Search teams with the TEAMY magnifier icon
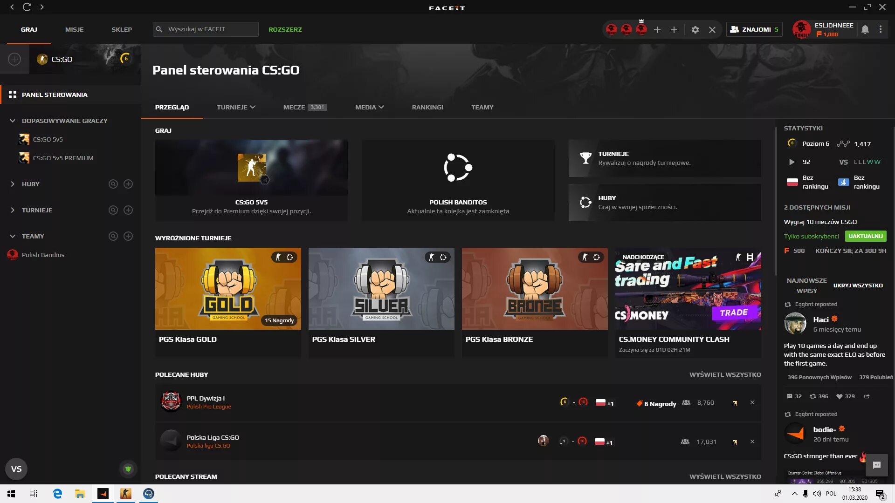This screenshot has height=503, width=895. pyautogui.click(x=113, y=236)
